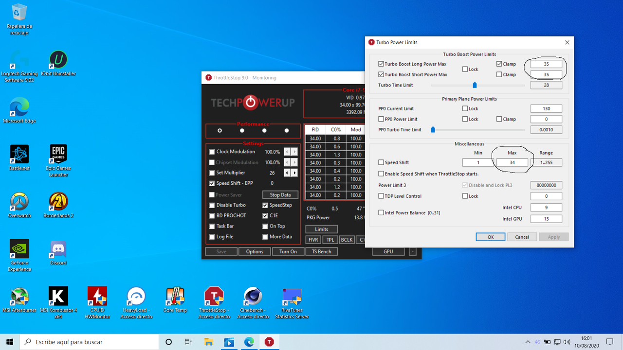Open ThrottleStop desktop shortcut icon
The width and height of the screenshot is (623, 350).
click(x=214, y=302)
